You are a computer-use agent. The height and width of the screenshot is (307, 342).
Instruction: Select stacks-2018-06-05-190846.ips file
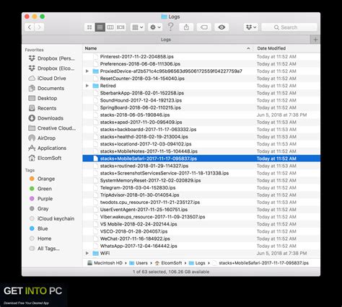tap(201, 115)
